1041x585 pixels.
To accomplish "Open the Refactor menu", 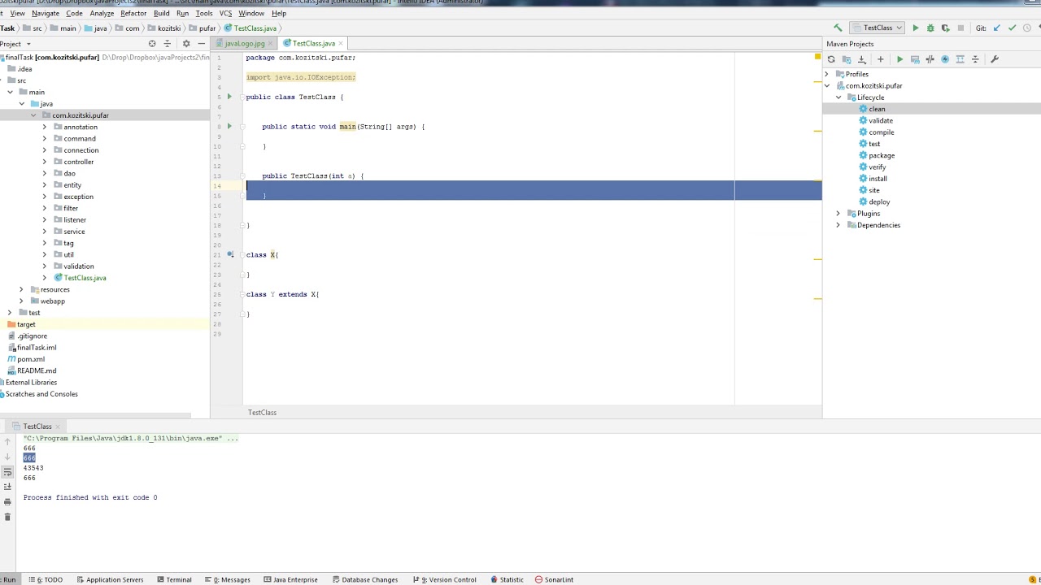I will pyautogui.click(x=133, y=13).
